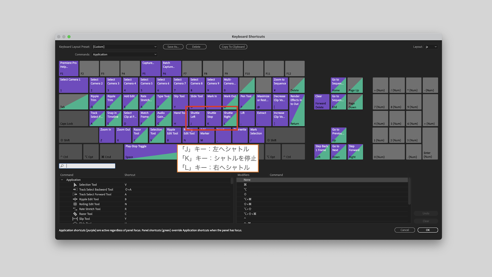This screenshot has width=492, height=277.
Task: Click Copy To Clipboard button
Action: click(x=233, y=47)
